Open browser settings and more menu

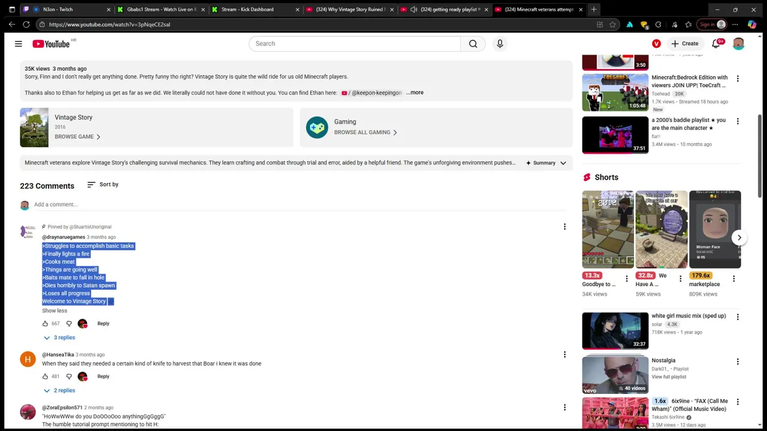tap(735, 25)
